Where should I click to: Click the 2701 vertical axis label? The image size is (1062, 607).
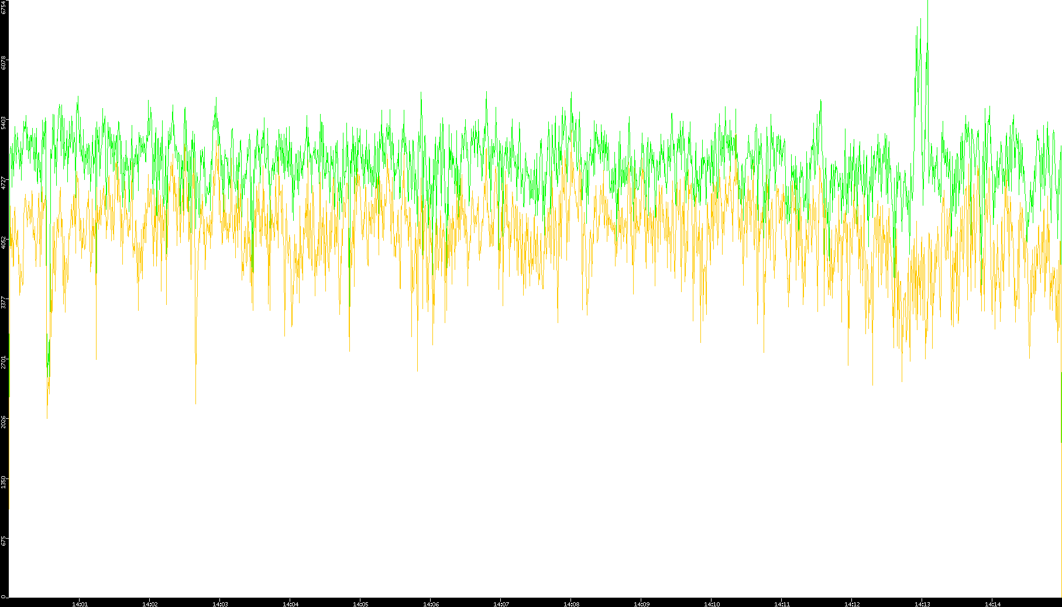point(4,362)
